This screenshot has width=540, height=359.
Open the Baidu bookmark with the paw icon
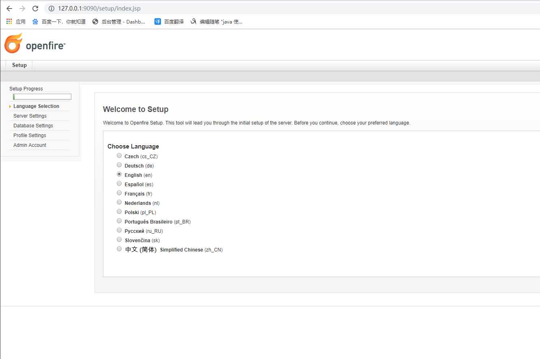click(59, 21)
